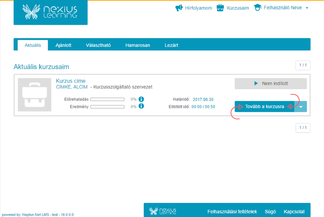Switch to the Ajánlott tab
This screenshot has width=324, height=217.
click(63, 45)
